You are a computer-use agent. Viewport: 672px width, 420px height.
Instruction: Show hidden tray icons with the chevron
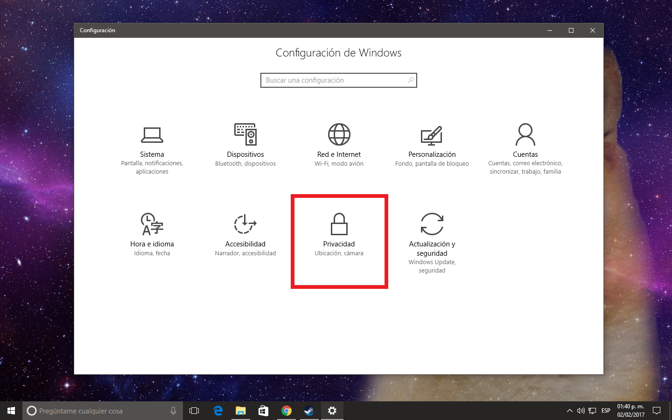tap(569, 411)
